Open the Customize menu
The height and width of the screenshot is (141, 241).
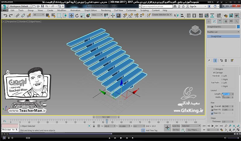click(x=131, y=10)
